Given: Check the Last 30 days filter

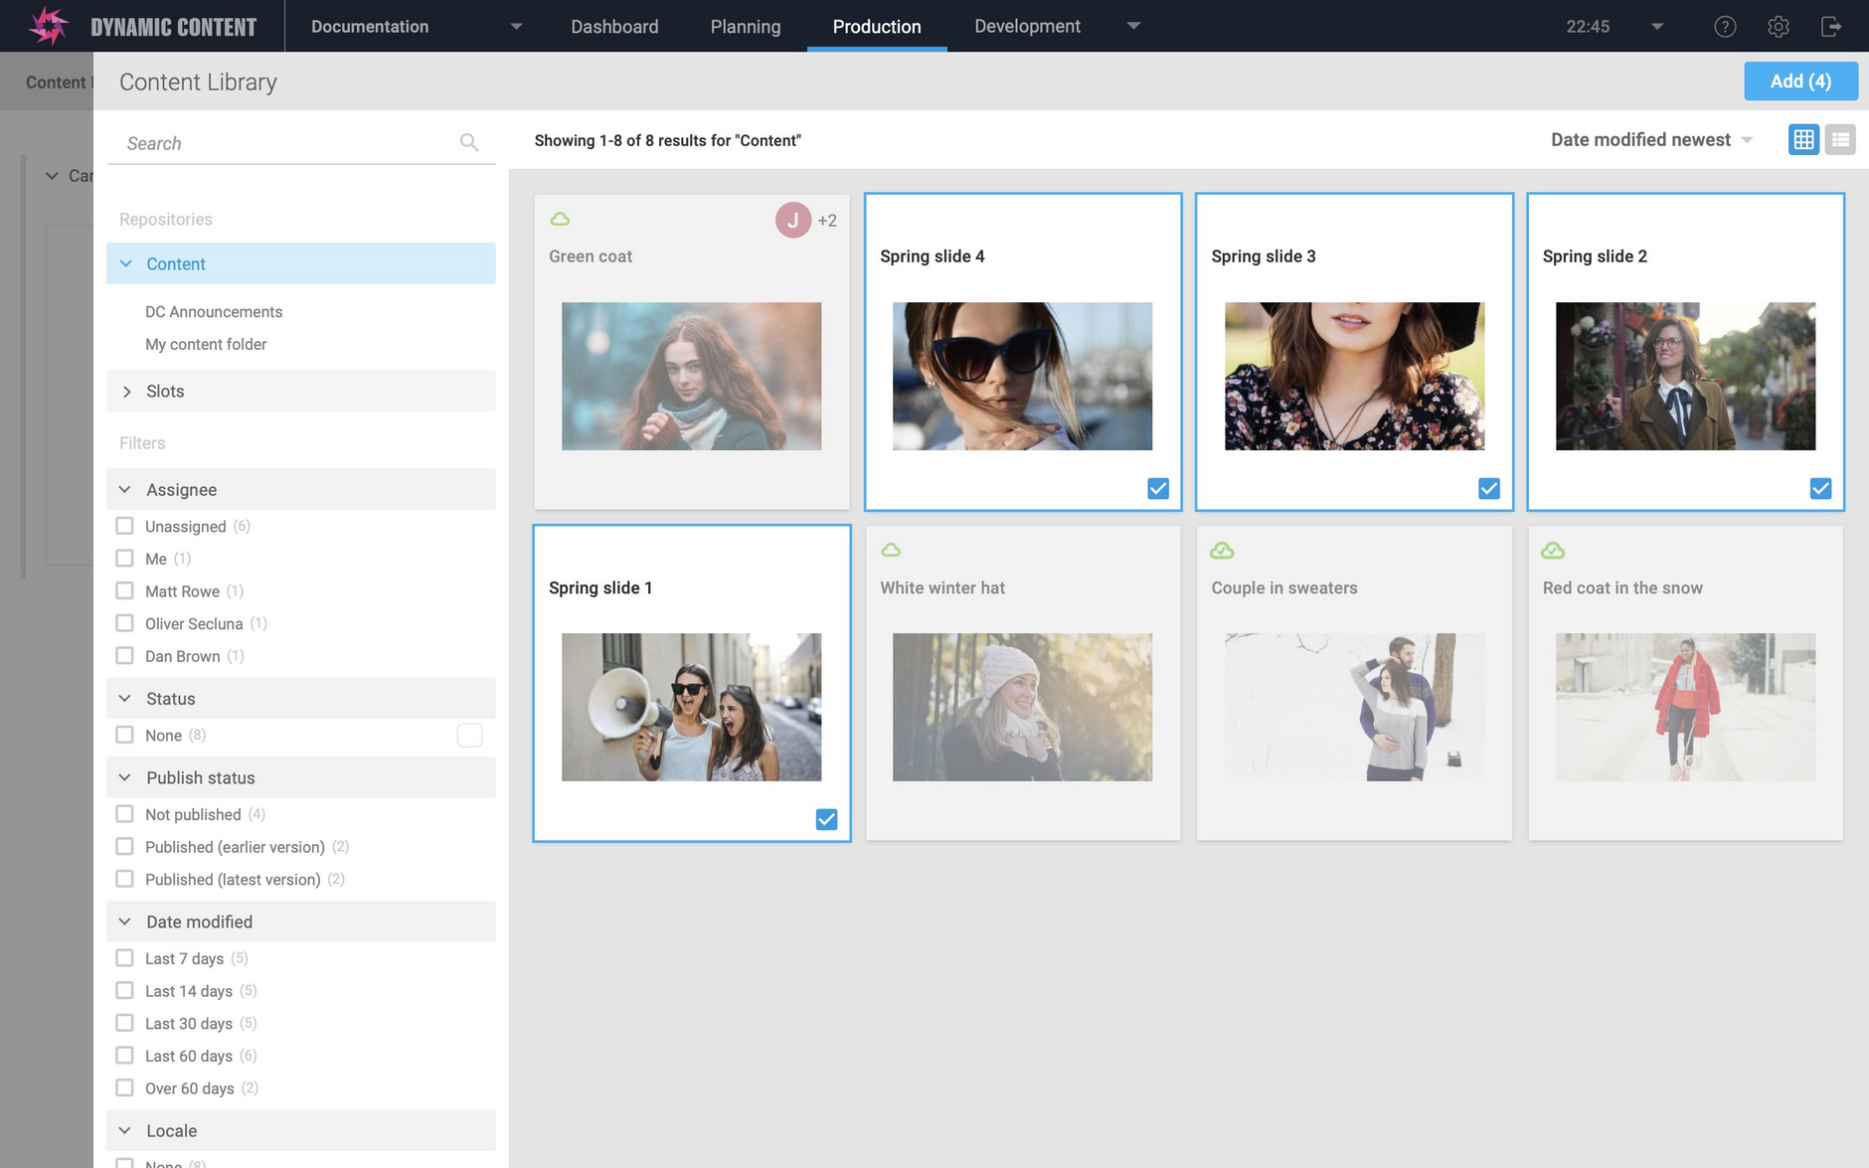Looking at the screenshot, I should click(x=124, y=1023).
